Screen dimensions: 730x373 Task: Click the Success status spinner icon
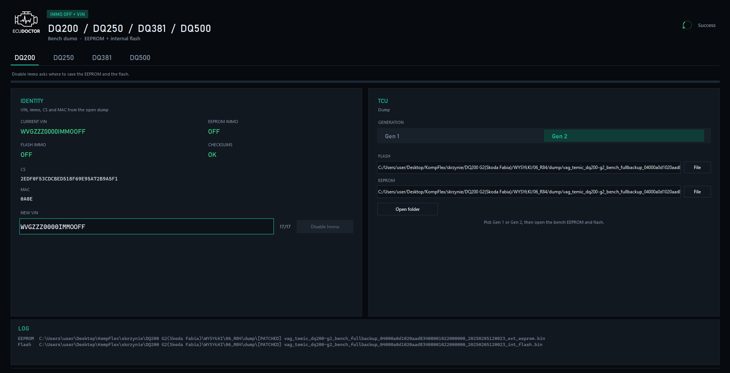687,25
